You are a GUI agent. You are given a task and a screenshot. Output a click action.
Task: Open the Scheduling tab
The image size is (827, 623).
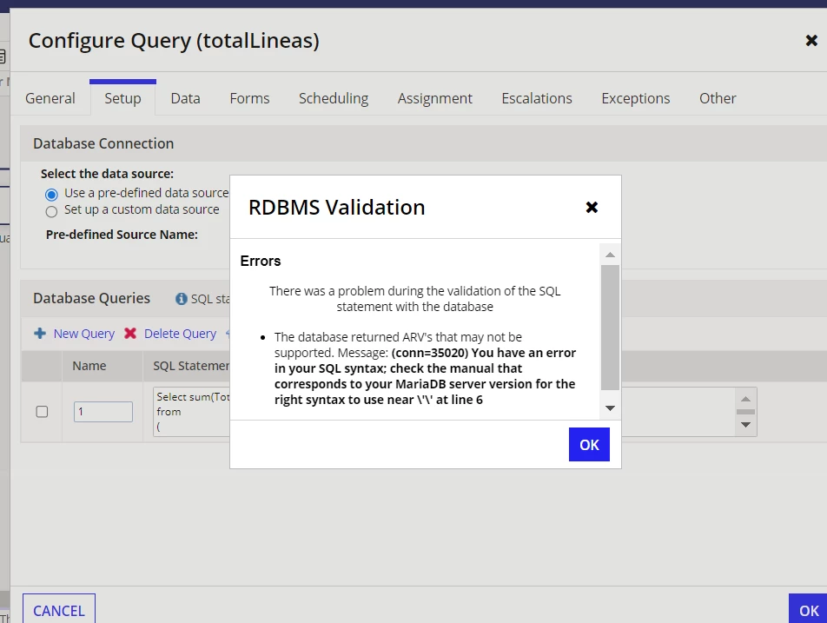coord(334,98)
